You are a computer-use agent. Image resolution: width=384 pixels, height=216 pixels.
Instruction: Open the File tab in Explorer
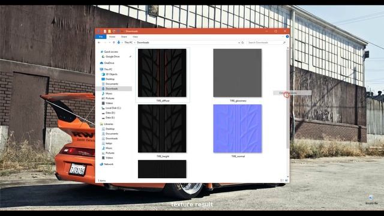click(101, 37)
